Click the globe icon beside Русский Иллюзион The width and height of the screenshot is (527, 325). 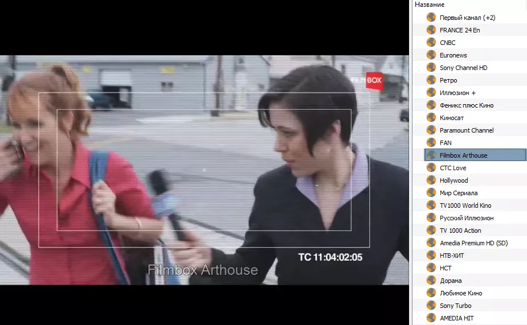point(431,217)
